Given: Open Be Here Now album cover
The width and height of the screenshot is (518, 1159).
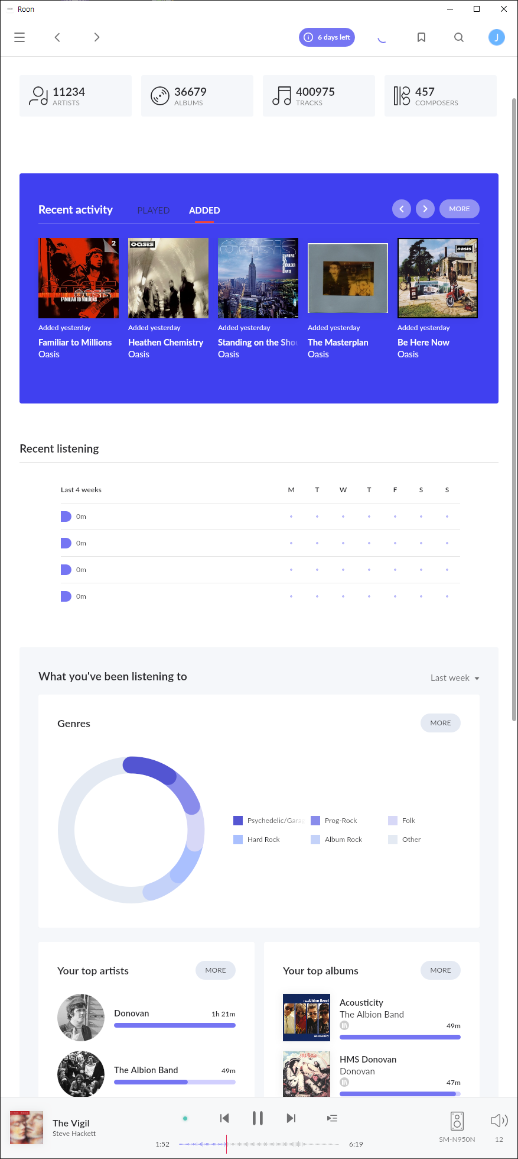Looking at the screenshot, I should (x=438, y=278).
